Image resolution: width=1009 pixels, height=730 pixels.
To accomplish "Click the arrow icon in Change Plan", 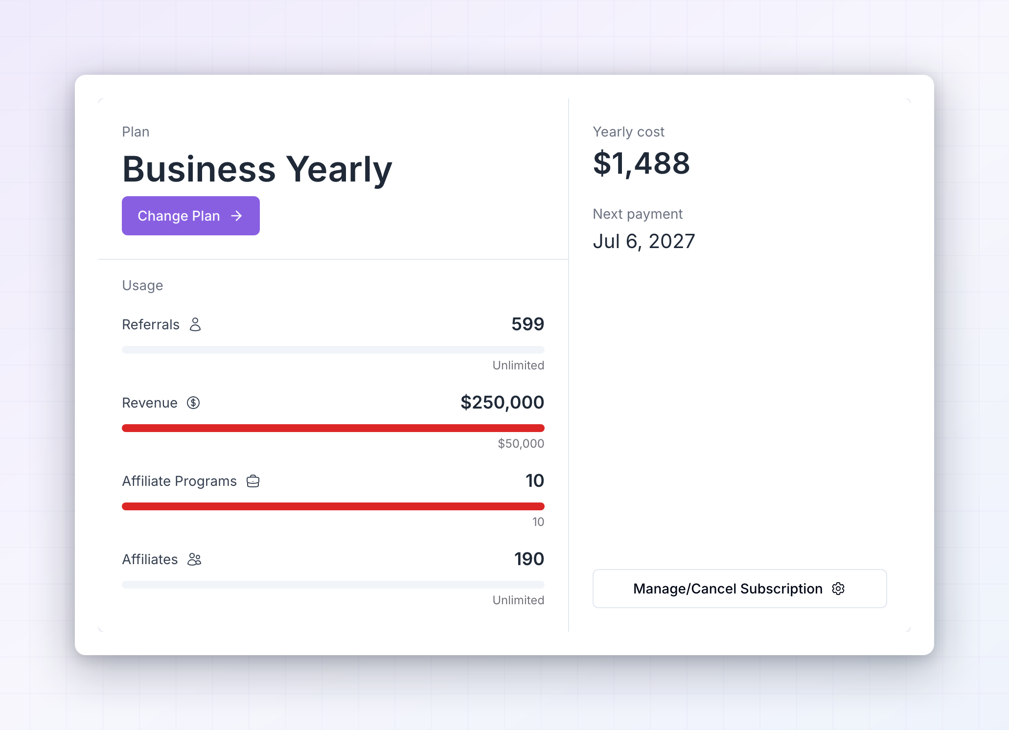I will (x=237, y=216).
